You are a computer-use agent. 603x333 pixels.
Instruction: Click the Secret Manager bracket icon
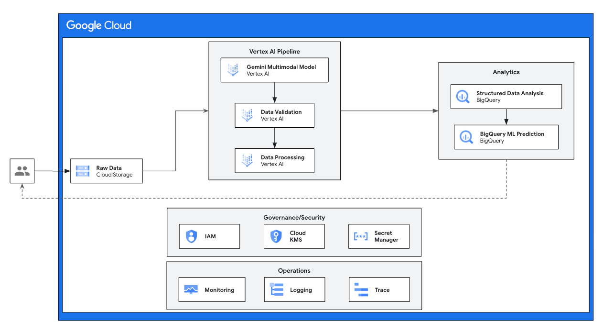tap(361, 236)
